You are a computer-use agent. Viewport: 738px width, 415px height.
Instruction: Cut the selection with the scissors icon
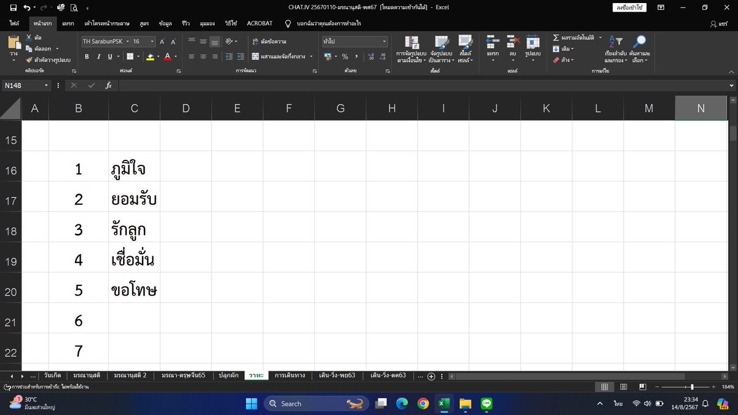(x=29, y=38)
